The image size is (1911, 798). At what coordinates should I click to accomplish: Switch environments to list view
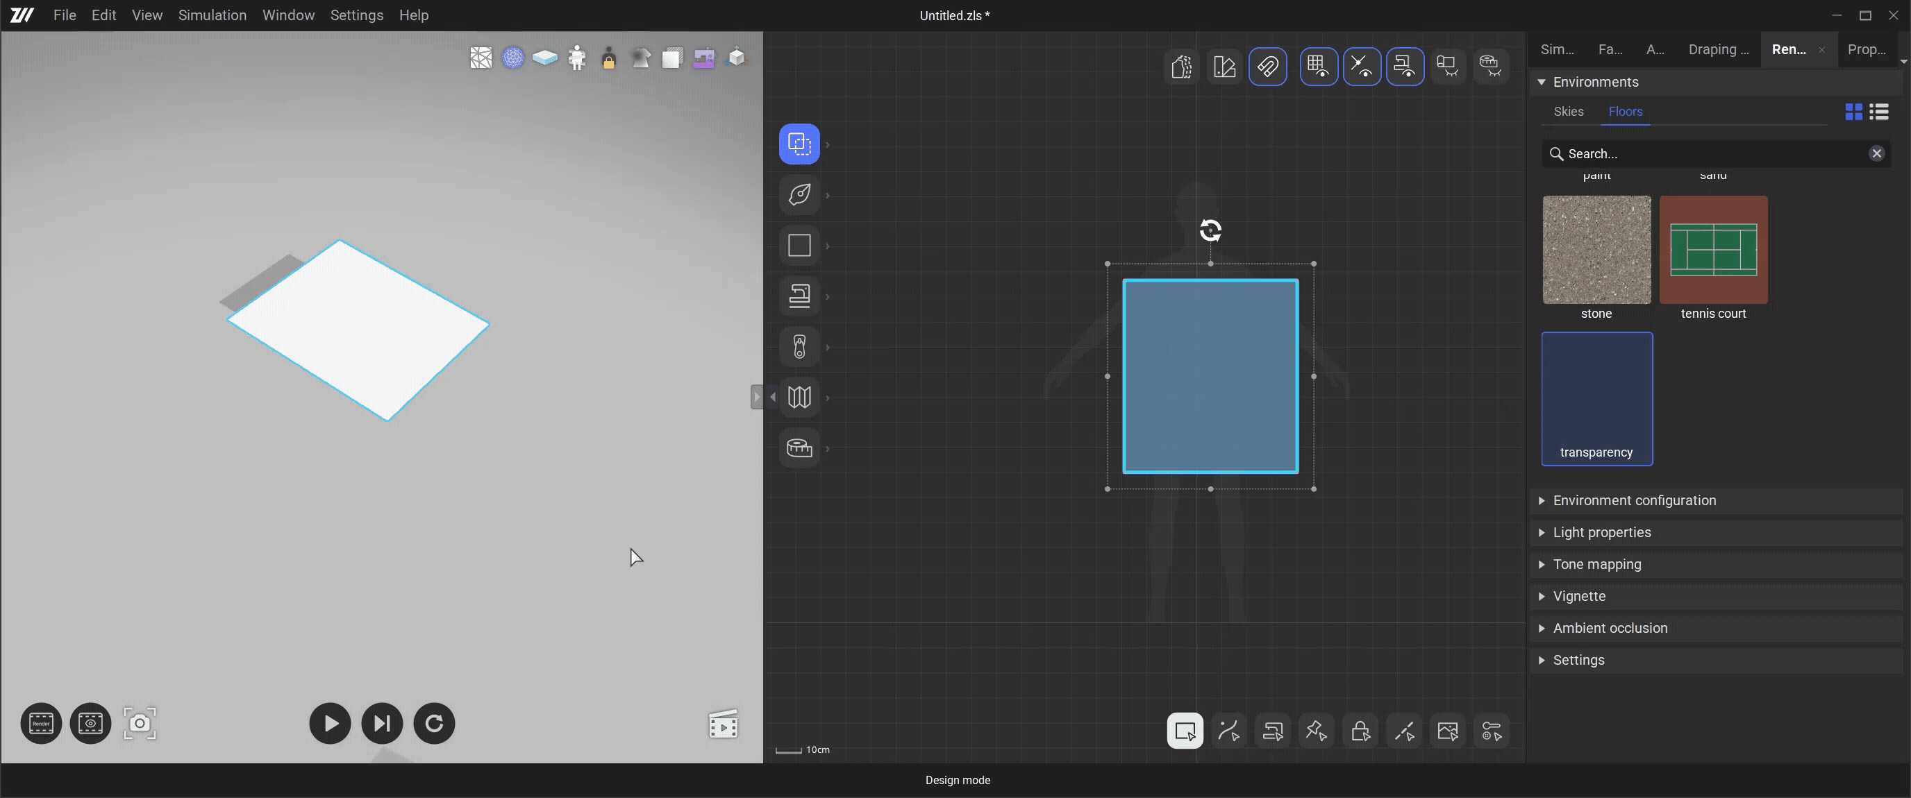1878,111
